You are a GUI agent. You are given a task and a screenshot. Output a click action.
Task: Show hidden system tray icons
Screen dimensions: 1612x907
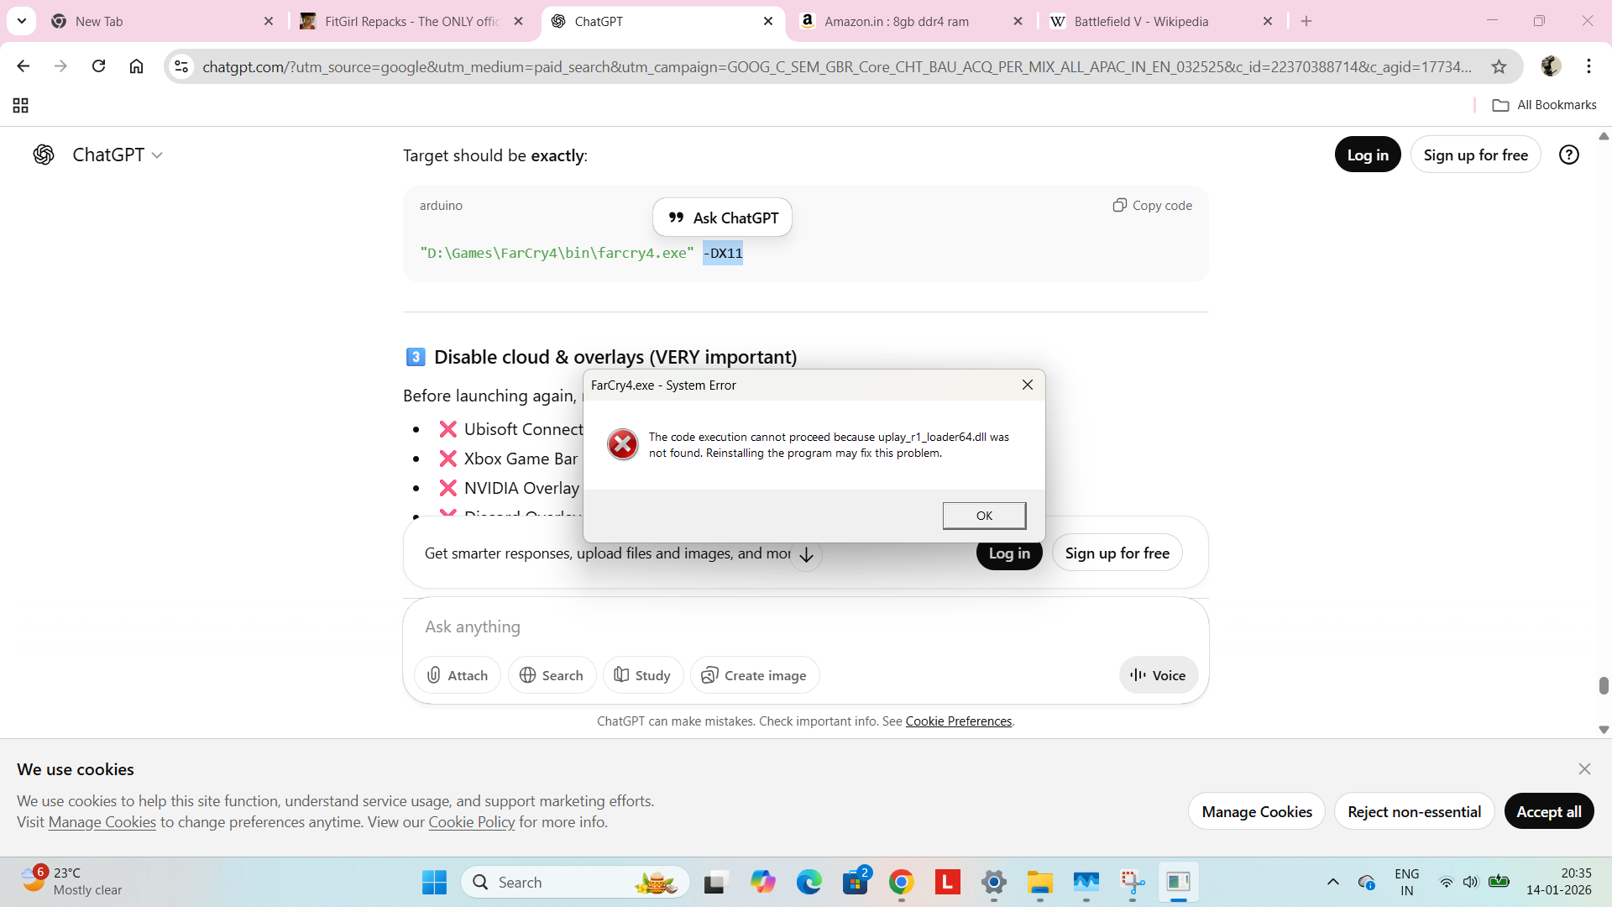pos(1332,882)
